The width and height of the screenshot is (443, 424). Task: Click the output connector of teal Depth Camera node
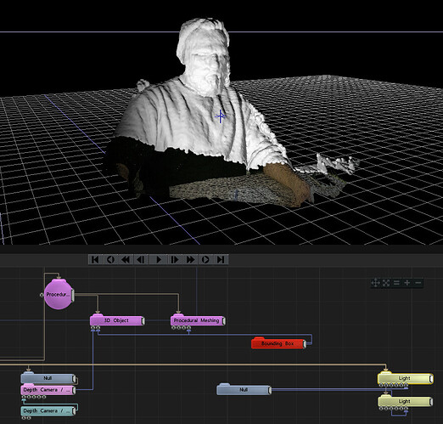(x=75, y=411)
